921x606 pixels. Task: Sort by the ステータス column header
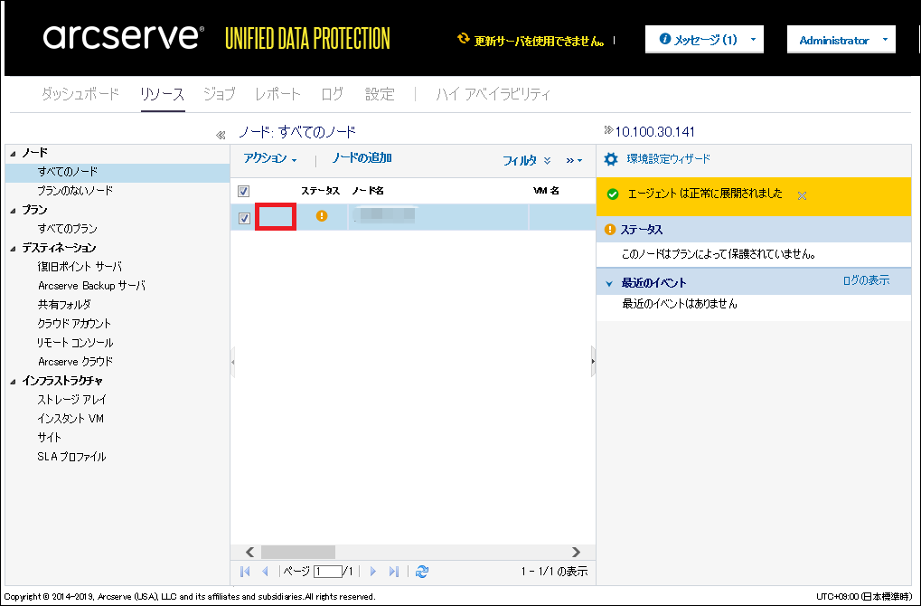coord(320,191)
